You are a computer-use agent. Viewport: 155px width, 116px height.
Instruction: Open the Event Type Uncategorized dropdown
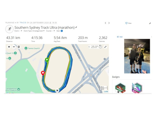pos(34,31)
